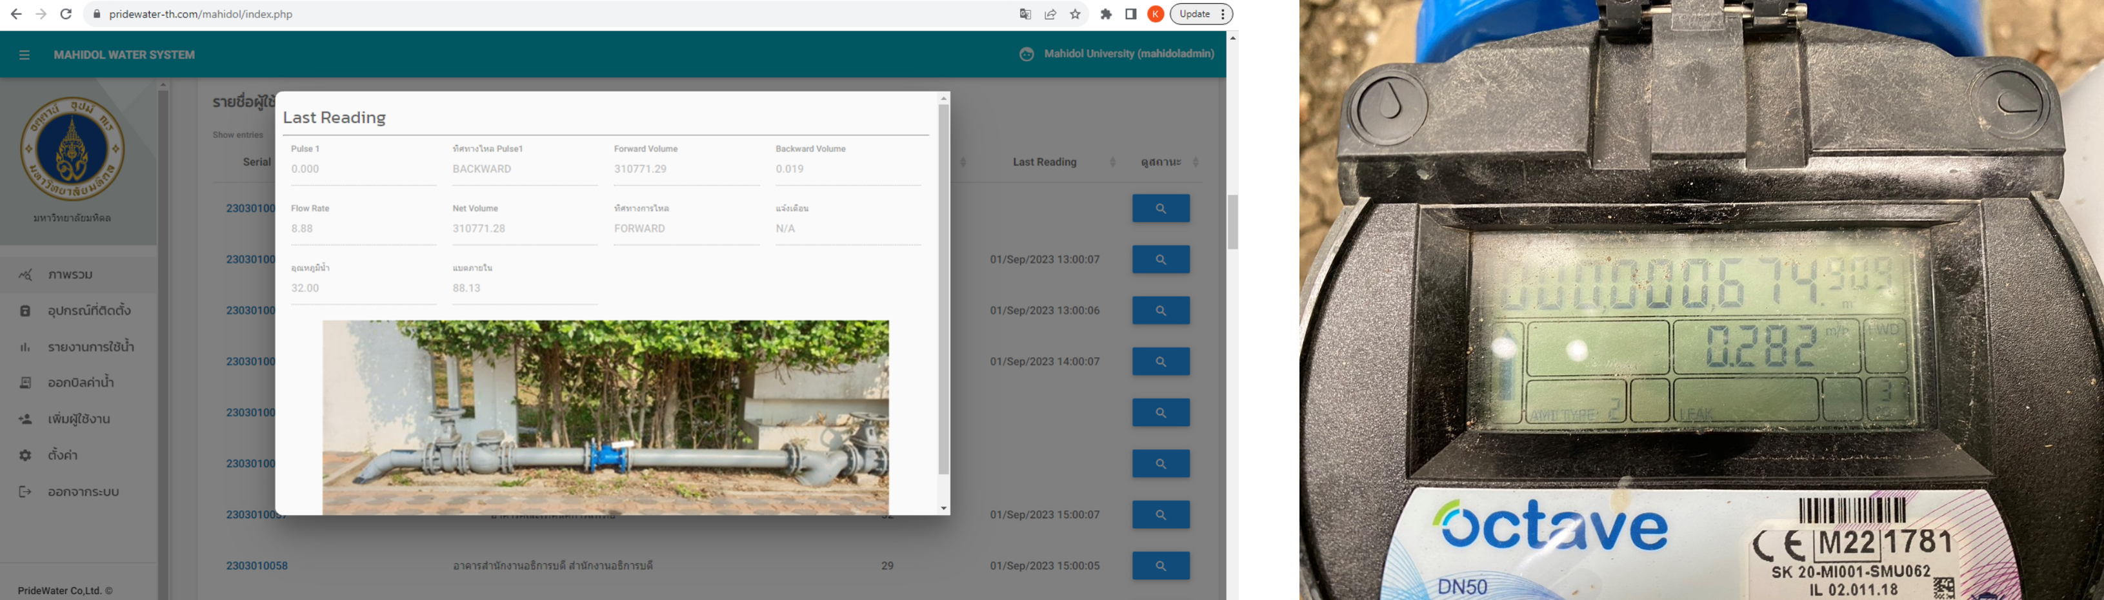Select ตั้งค่า settings in sidebar
The height and width of the screenshot is (600, 2104).
coord(62,456)
